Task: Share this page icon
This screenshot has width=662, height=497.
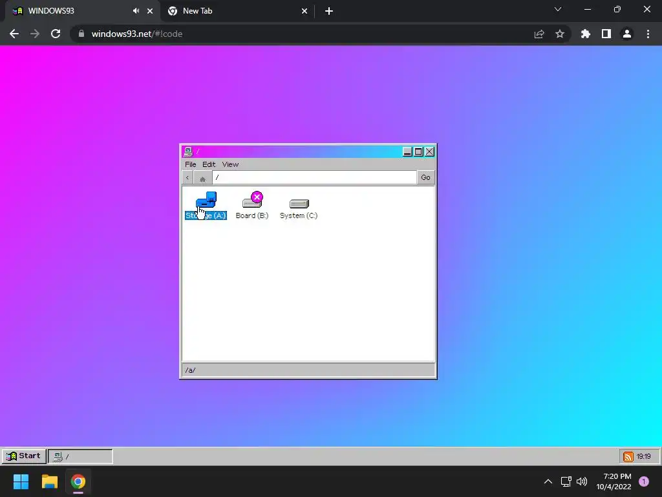Action: tap(539, 34)
